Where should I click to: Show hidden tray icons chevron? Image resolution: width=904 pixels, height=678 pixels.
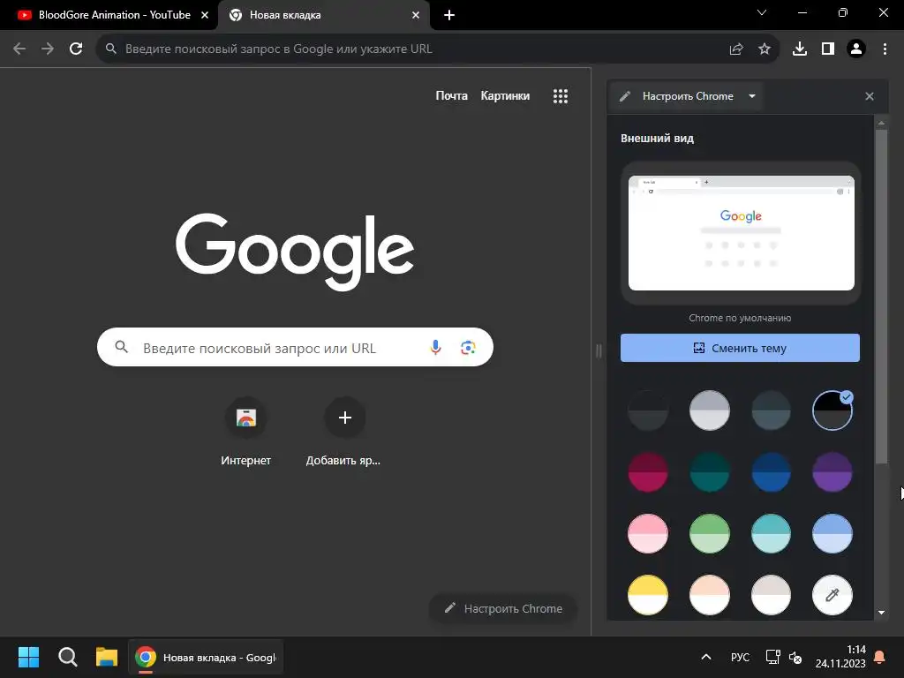point(705,657)
